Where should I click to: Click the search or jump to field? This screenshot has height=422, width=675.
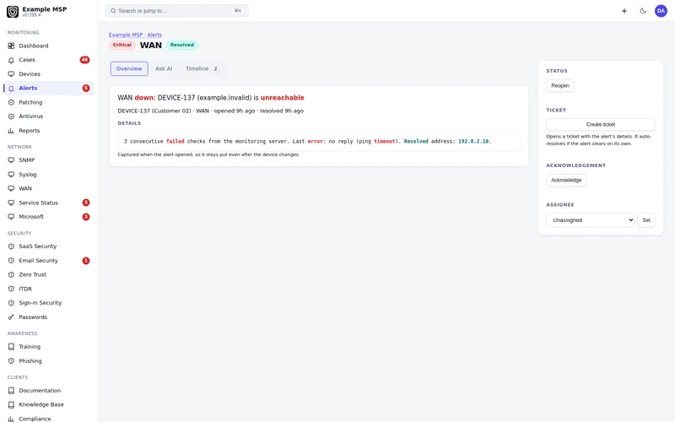click(x=177, y=11)
